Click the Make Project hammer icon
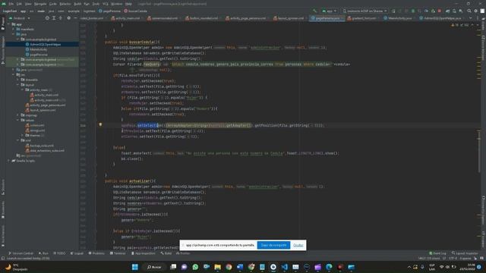Image resolution: width=486 pixels, height=273 pixels. pyautogui.click(x=314, y=11)
